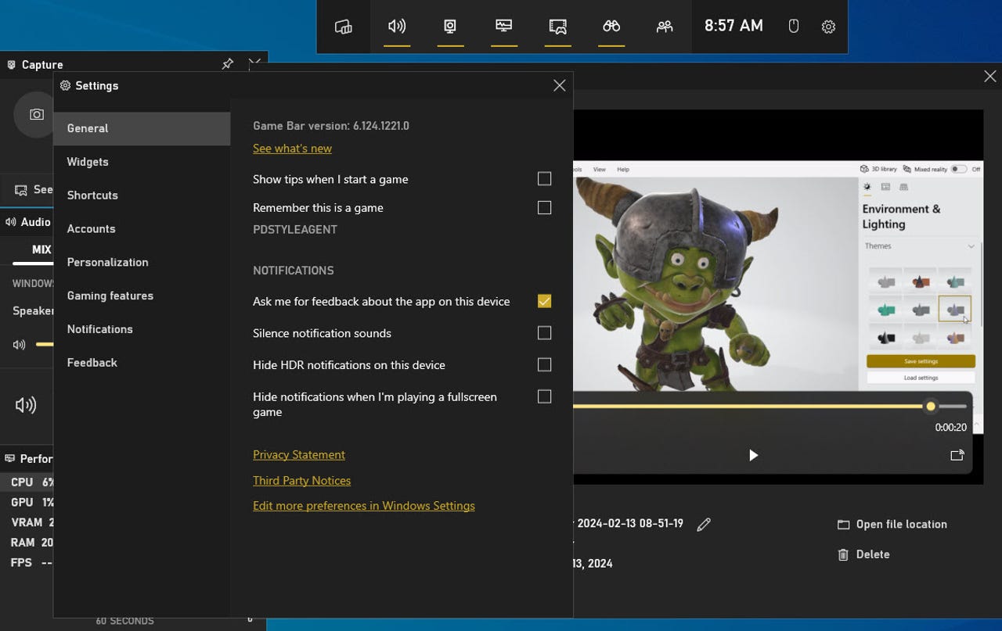1002x631 pixels.
Task: Click the video progress slider handle
Action: point(930,406)
